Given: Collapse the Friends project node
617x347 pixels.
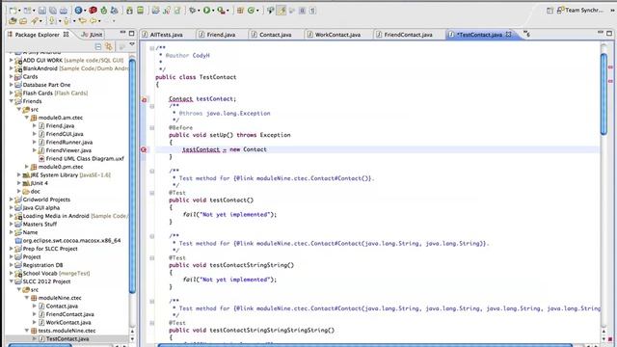Looking at the screenshot, I should 12,101.
